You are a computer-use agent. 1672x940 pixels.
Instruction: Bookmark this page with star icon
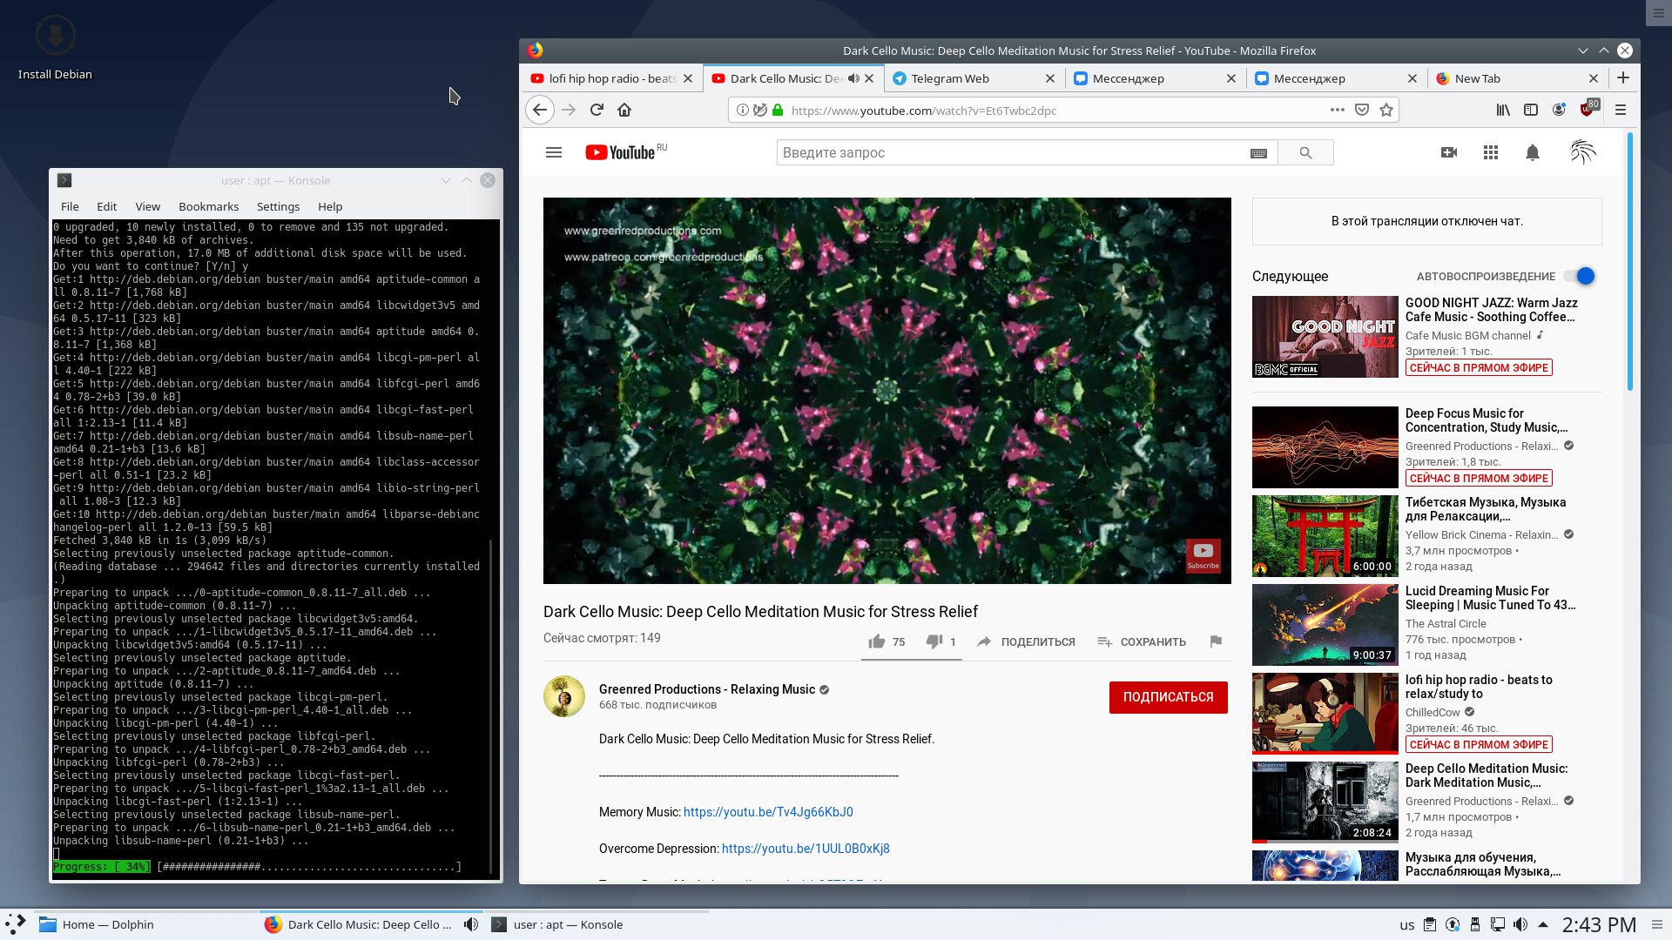pos(1386,110)
